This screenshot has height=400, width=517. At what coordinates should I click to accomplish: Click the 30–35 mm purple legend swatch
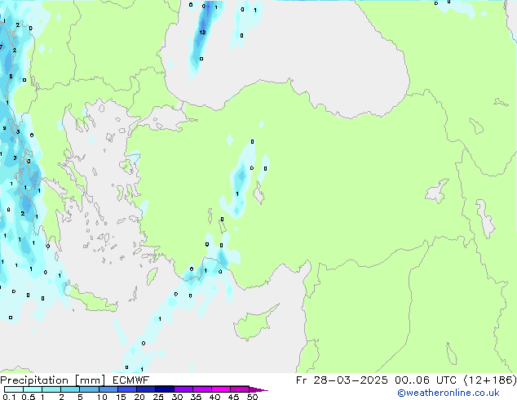183,389
